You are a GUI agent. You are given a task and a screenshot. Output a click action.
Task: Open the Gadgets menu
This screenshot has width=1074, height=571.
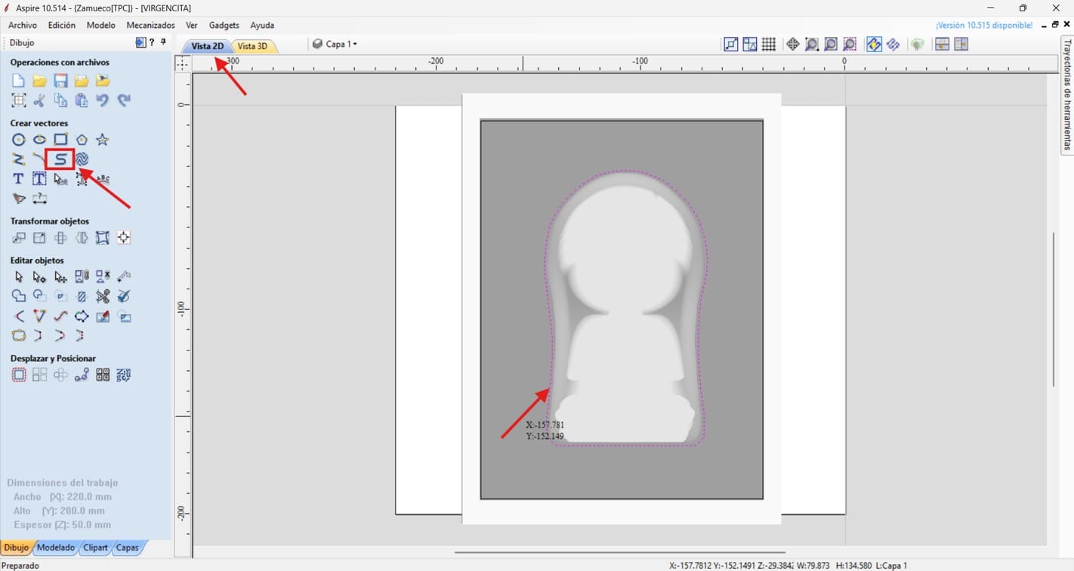click(x=224, y=25)
